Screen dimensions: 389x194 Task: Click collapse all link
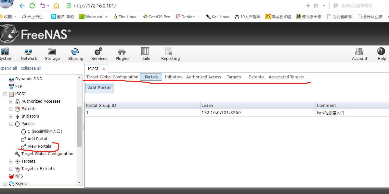(31, 68)
